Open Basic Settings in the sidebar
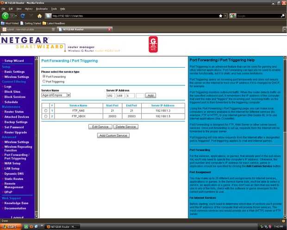This screenshot has height=230, width=287. (x=14, y=72)
